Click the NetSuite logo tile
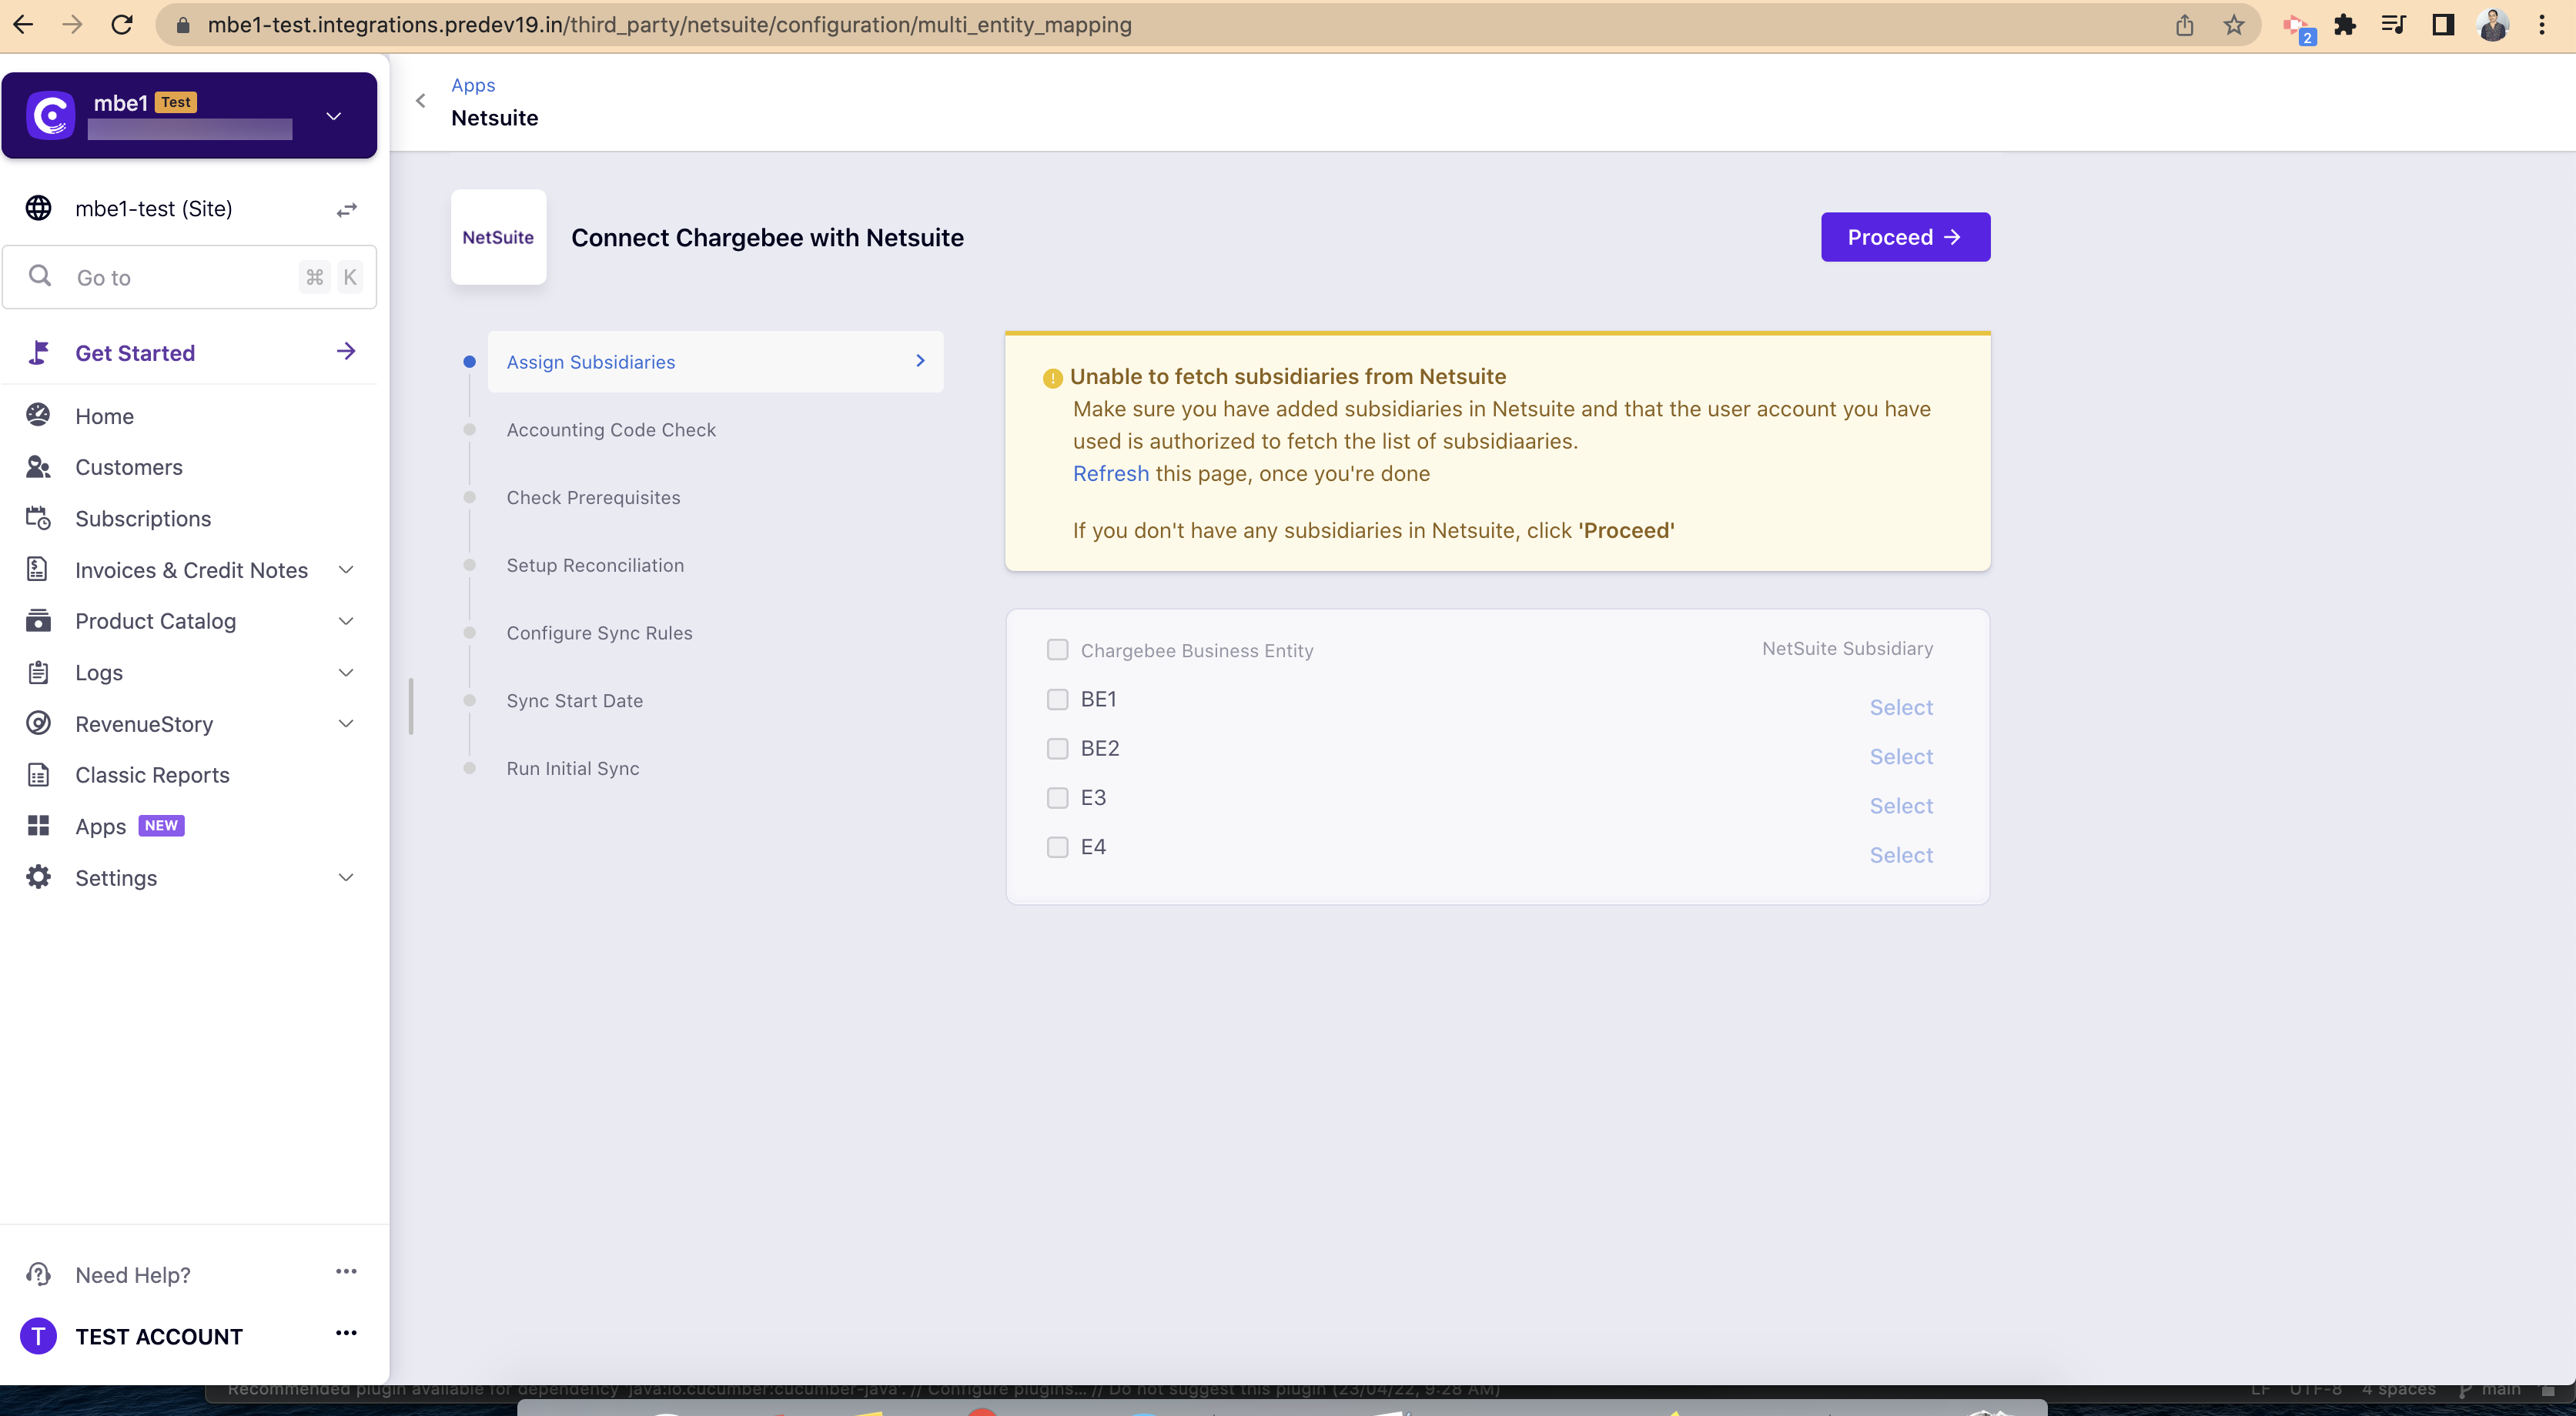 click(498, 237)
